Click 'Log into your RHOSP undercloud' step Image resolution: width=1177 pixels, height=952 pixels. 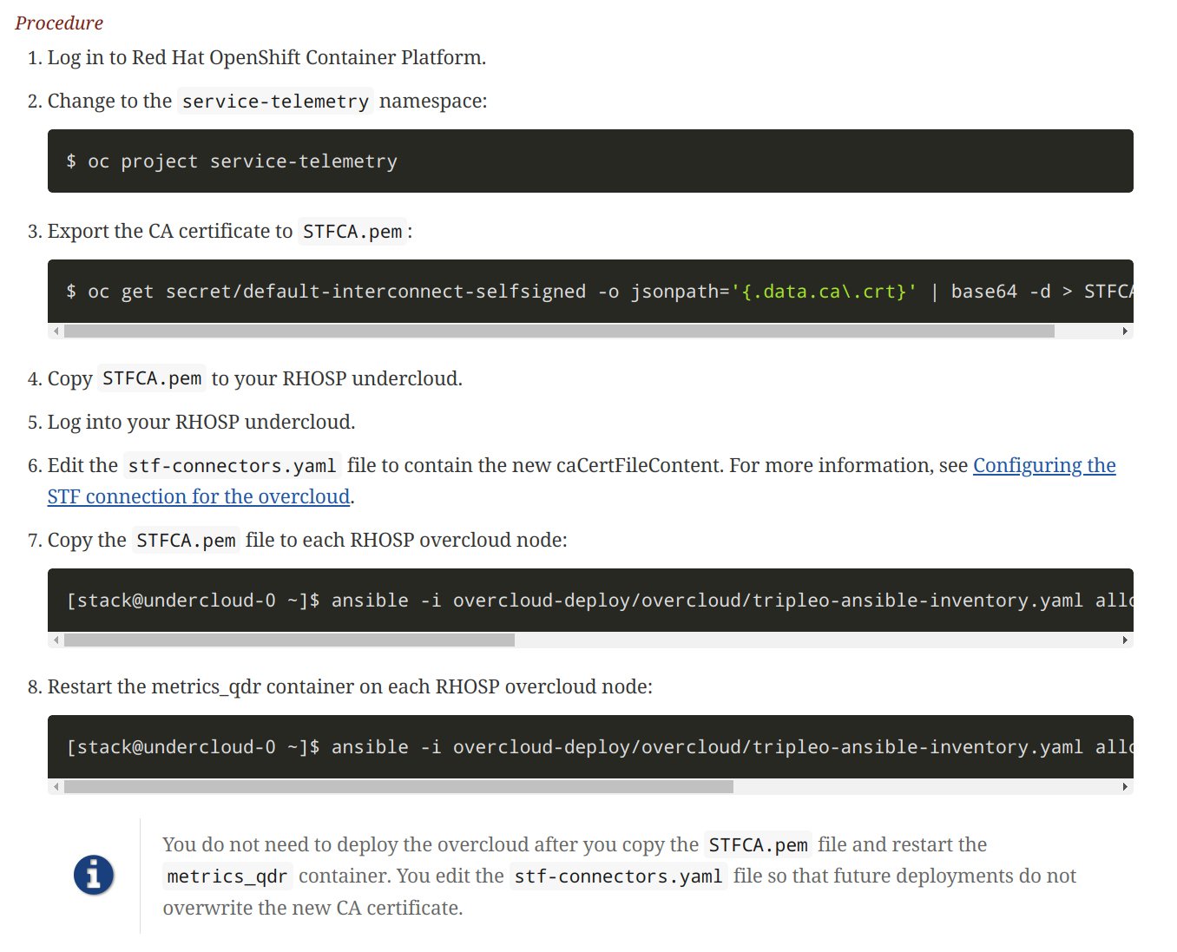201,423
